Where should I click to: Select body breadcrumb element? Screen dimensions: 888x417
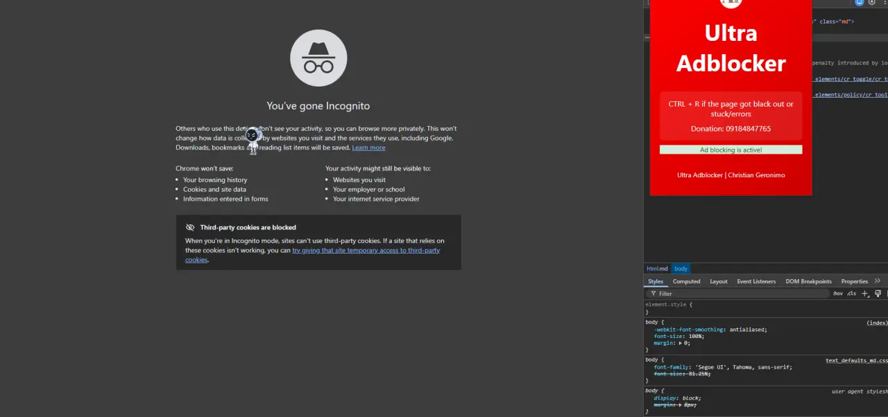681,269
